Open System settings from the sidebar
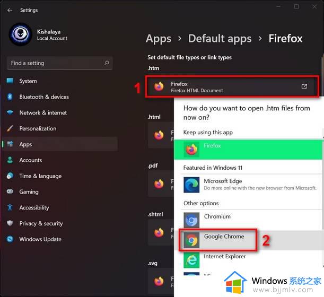 [60, 81]
